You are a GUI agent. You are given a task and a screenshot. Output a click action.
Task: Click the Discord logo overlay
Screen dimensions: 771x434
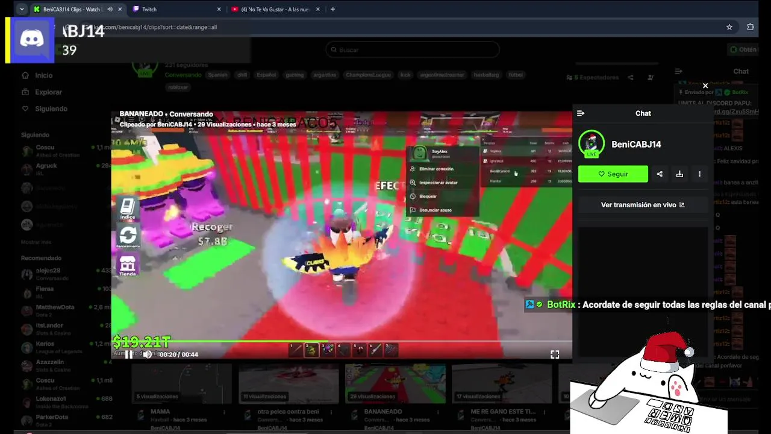(31, 40)
